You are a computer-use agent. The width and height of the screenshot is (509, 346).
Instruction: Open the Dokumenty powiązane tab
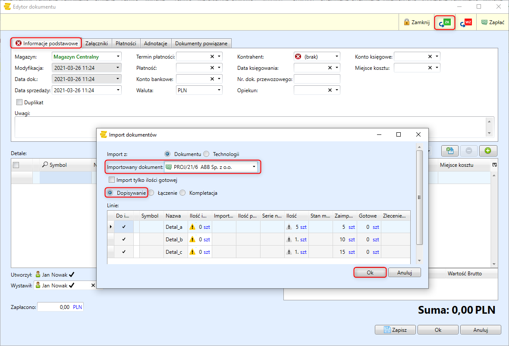(201, 44)
